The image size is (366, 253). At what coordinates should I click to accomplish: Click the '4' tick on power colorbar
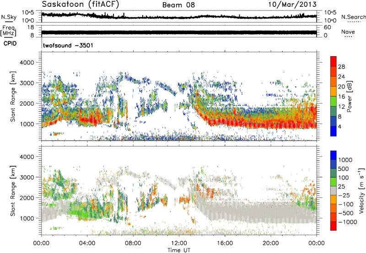339,126
